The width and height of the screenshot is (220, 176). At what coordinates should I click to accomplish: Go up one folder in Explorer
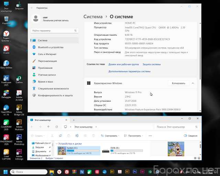point(48,127)
